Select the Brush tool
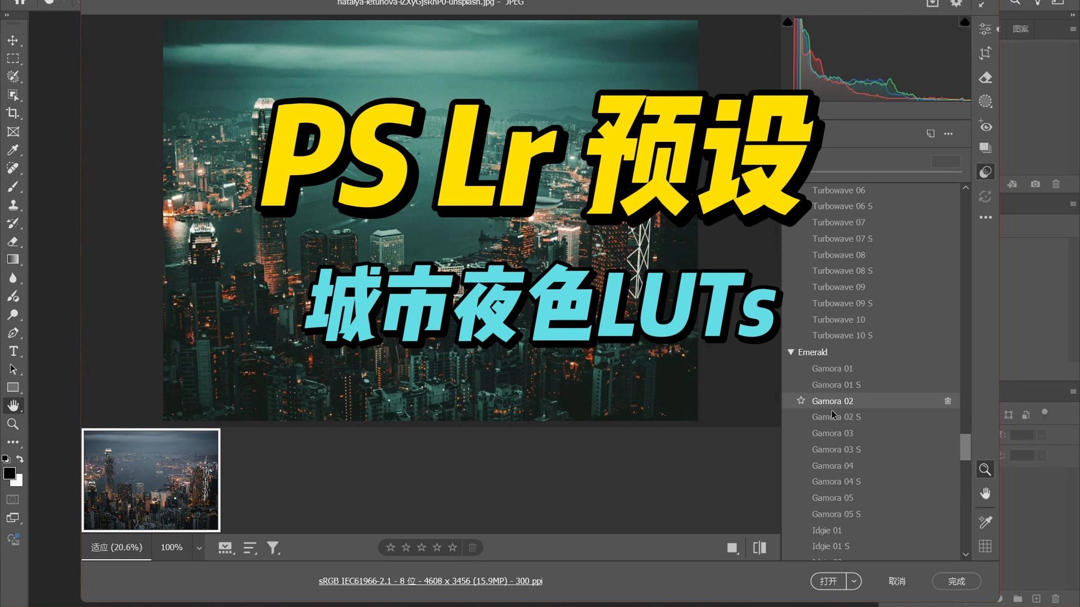The image size is (1080, 607). 13,186
